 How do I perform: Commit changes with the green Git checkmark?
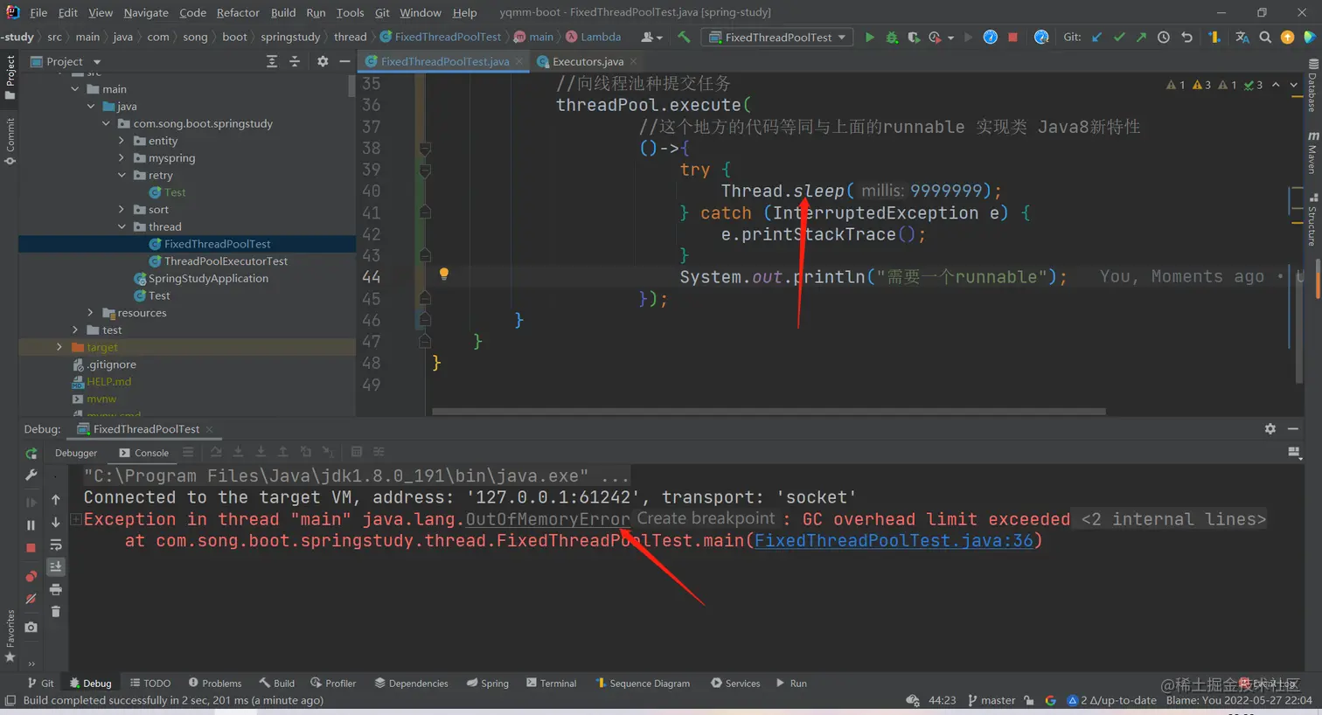point(1119,38)
